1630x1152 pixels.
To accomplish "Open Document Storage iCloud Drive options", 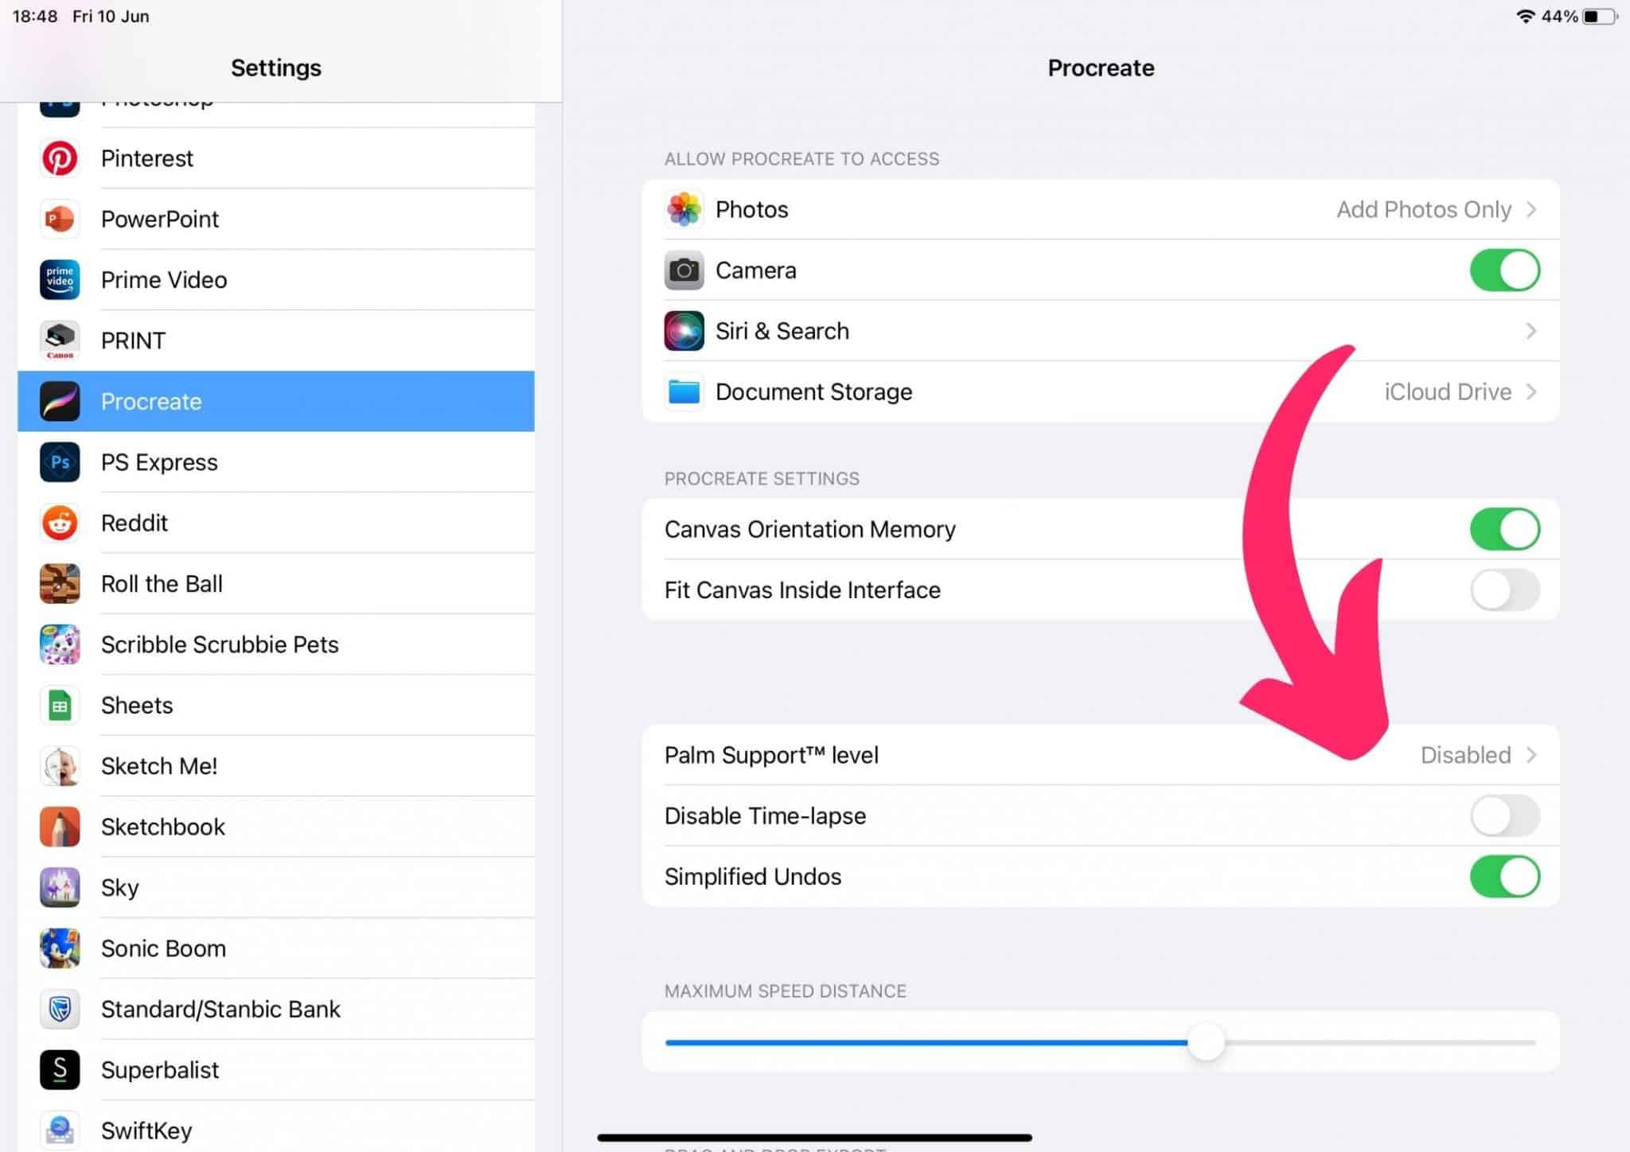I will 1461,391.
